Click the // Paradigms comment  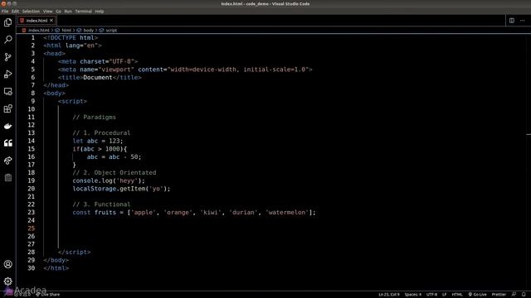point(94,118)
